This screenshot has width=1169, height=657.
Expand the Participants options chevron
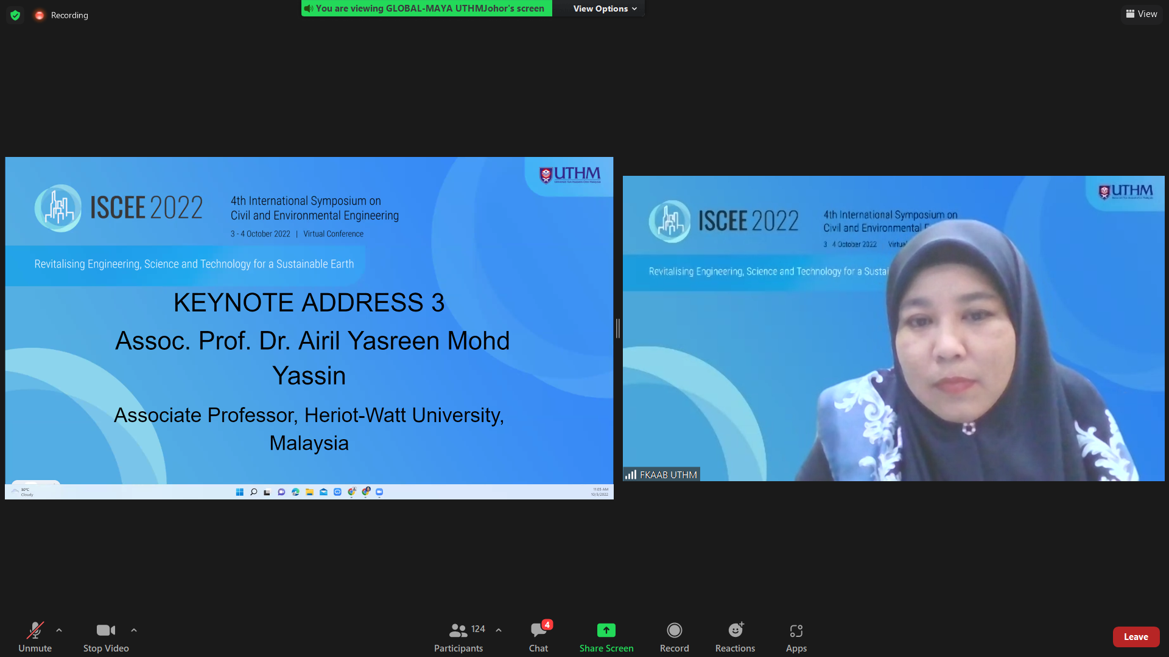[x=499, y=630]
